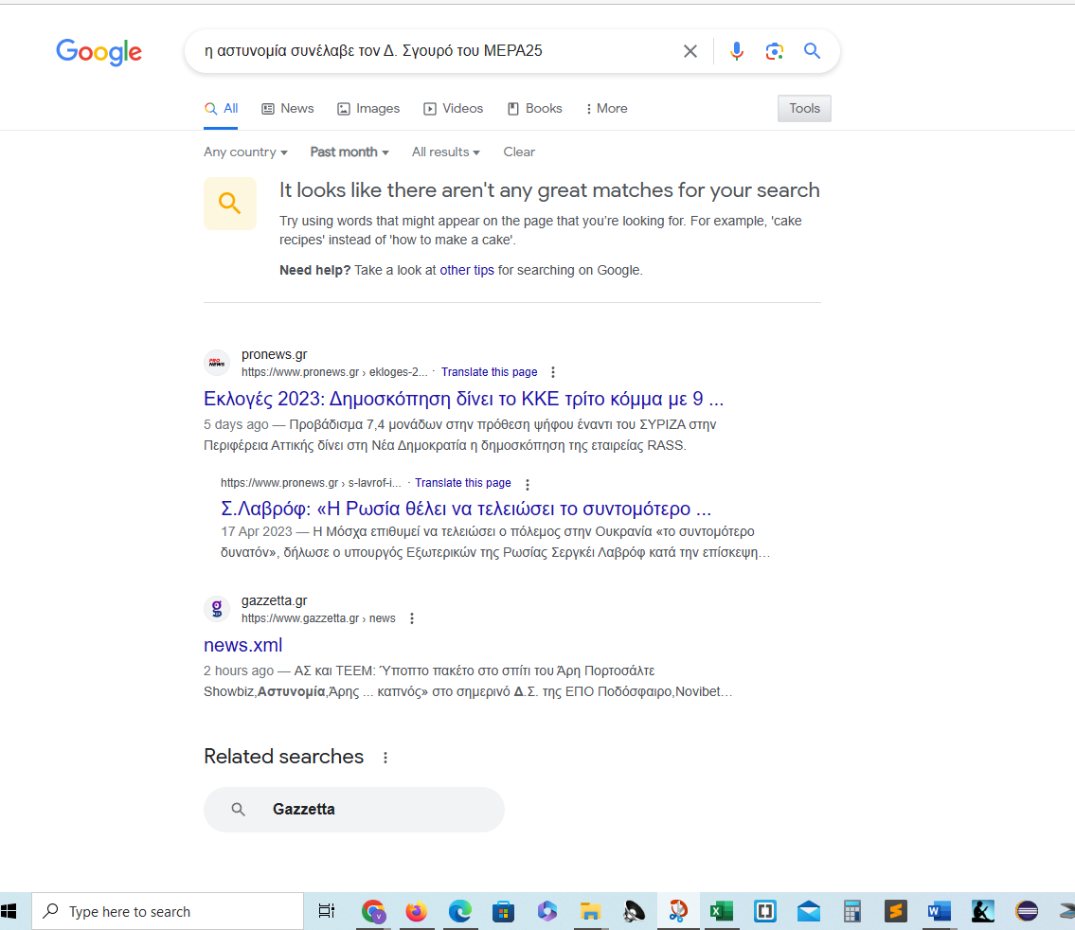The height and width of the screenshot is (930, 1075).
Task: Translate the pronews ekloges result page
Action: (489, 372)
